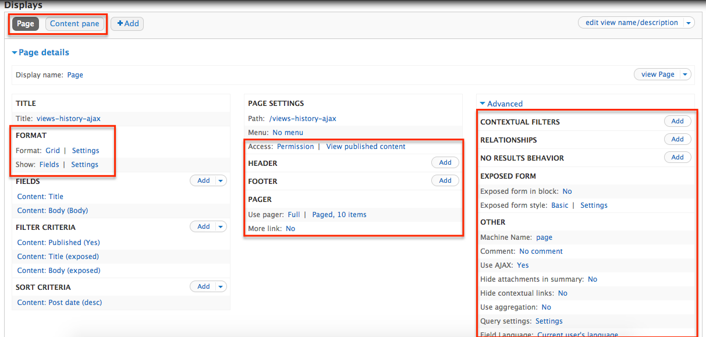This screenshot has width=706, height=337.
Task: Select the Page display tab
Action: pos(25,24)
